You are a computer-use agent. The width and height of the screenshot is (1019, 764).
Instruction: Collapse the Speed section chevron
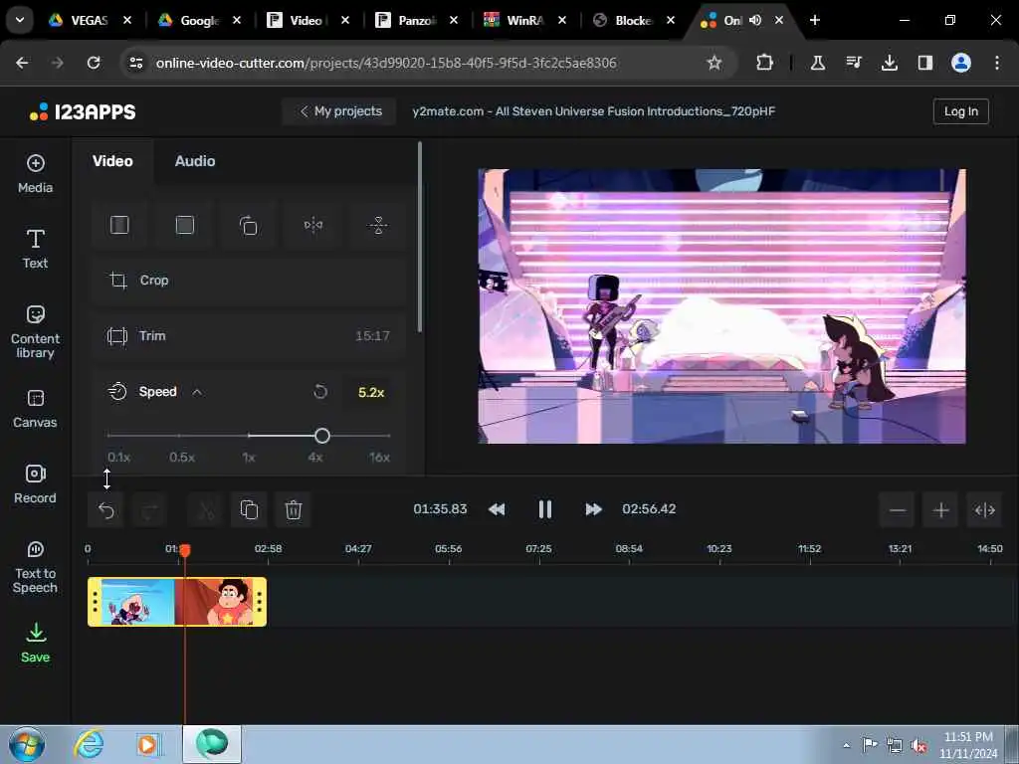(x=197, y=392)
